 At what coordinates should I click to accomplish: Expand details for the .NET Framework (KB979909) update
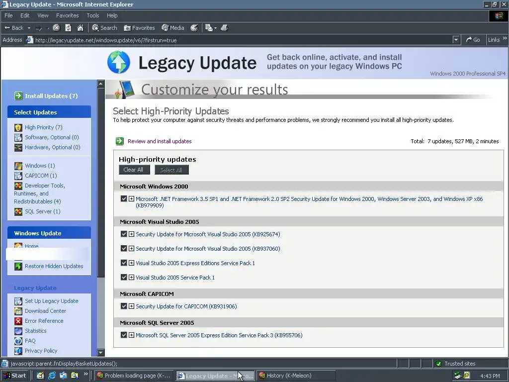(x=131, y=198)
